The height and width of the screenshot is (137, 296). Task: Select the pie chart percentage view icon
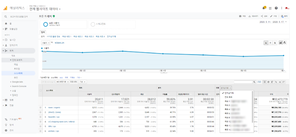click(x=268, y=82)
